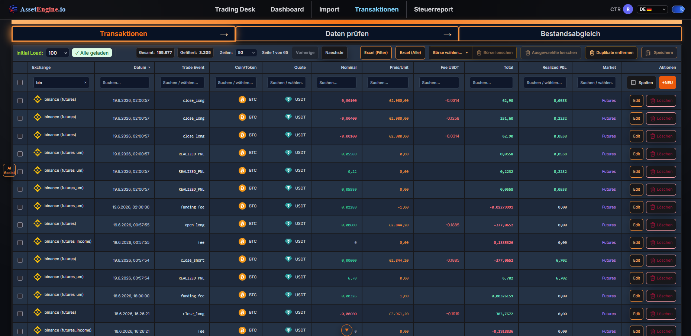The height and width of the screenshot is (336, 691).
Task: Click the Nominal search input field
Action: click(x=336, y=83)
